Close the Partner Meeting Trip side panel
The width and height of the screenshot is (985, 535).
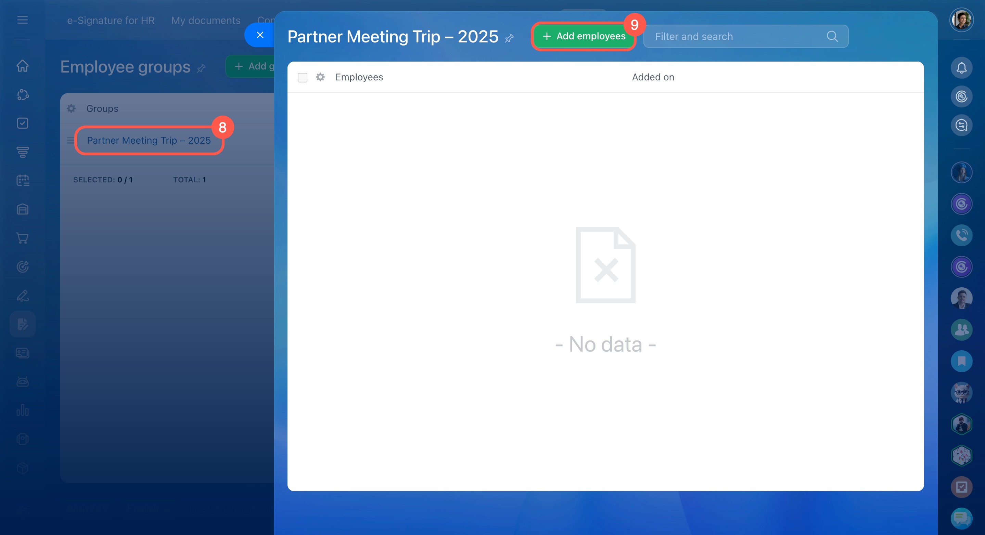[x=260, y=35]
